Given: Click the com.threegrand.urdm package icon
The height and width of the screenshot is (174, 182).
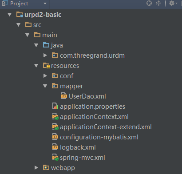Looking at the screenshot, I should [x=55, y=55].
